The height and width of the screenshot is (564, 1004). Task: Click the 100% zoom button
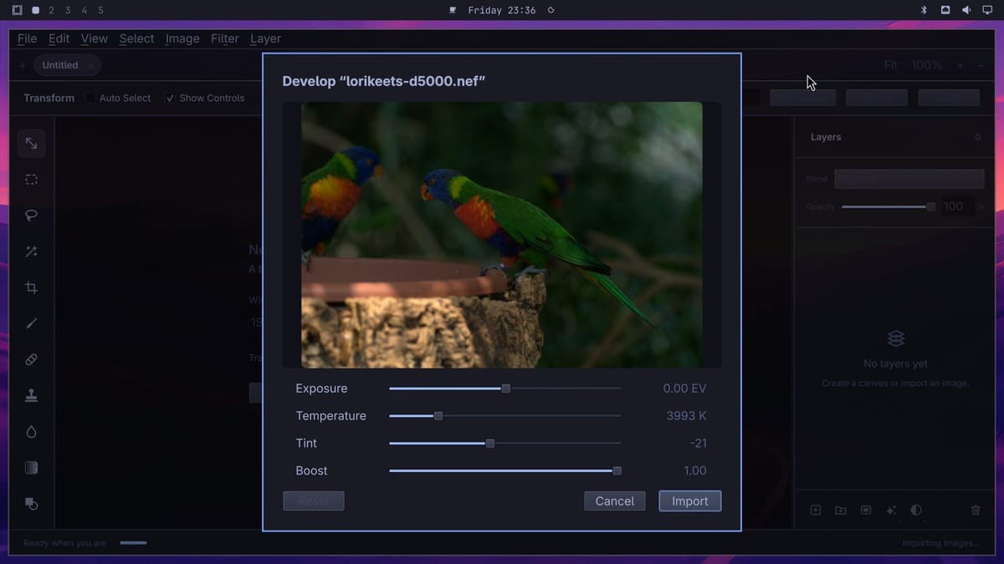pyautogui.click(x=926, y=65)
